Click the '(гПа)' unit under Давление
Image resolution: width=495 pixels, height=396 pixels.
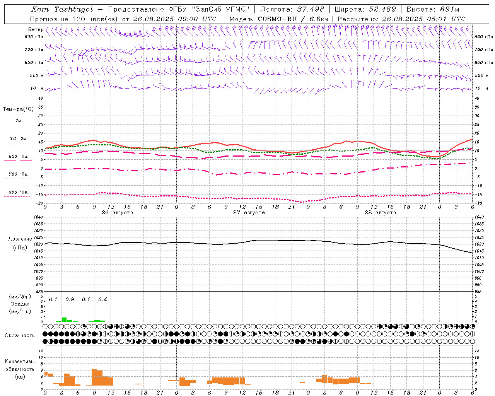click(x=20, y=248)
